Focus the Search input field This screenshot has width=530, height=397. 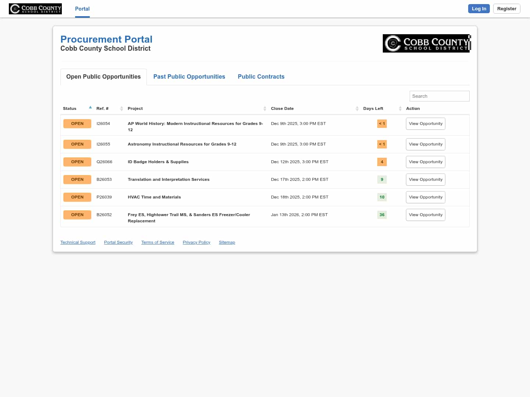click(x=439, y=96)
